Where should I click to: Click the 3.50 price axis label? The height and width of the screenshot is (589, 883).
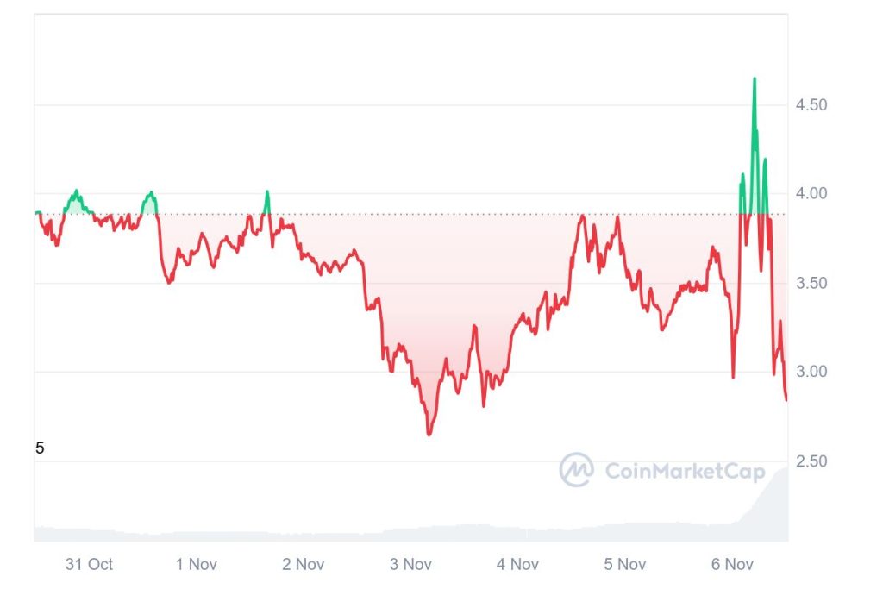point(811,284)
